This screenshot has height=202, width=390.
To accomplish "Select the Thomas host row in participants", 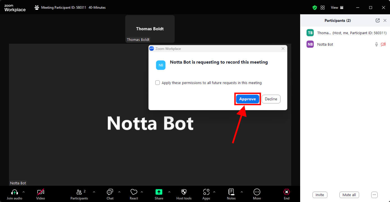I will 345,33.
